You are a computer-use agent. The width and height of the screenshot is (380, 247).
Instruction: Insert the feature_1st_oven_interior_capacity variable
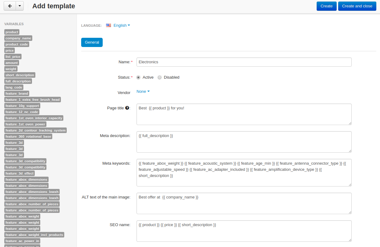tap(34, 118)
